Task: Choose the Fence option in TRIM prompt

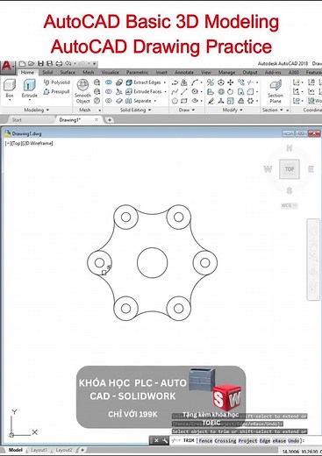Action: coord(205,440)
